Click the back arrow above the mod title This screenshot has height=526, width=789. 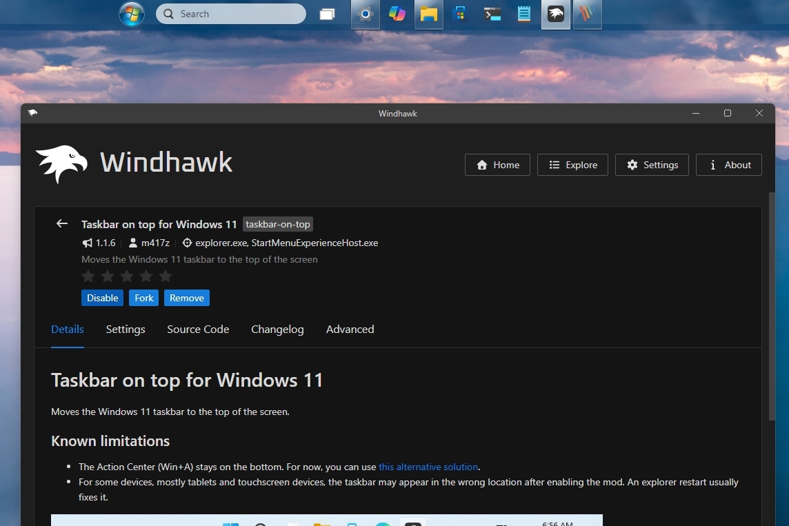tap(61, 223)
